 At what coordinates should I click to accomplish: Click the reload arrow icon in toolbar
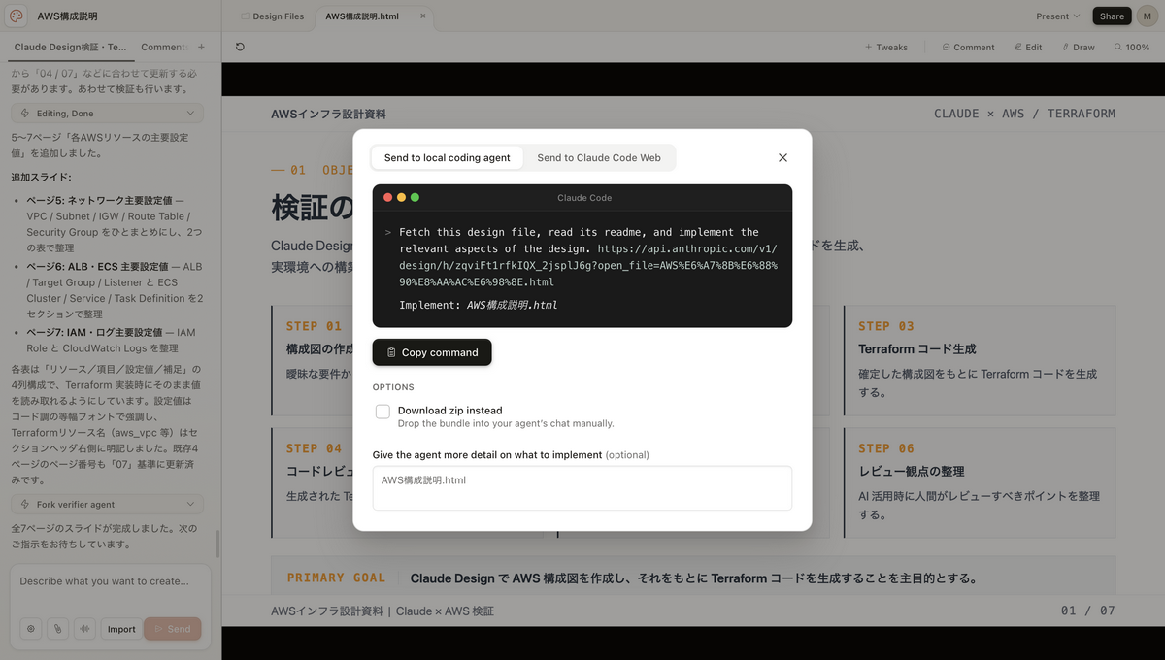tap(240, 47)
